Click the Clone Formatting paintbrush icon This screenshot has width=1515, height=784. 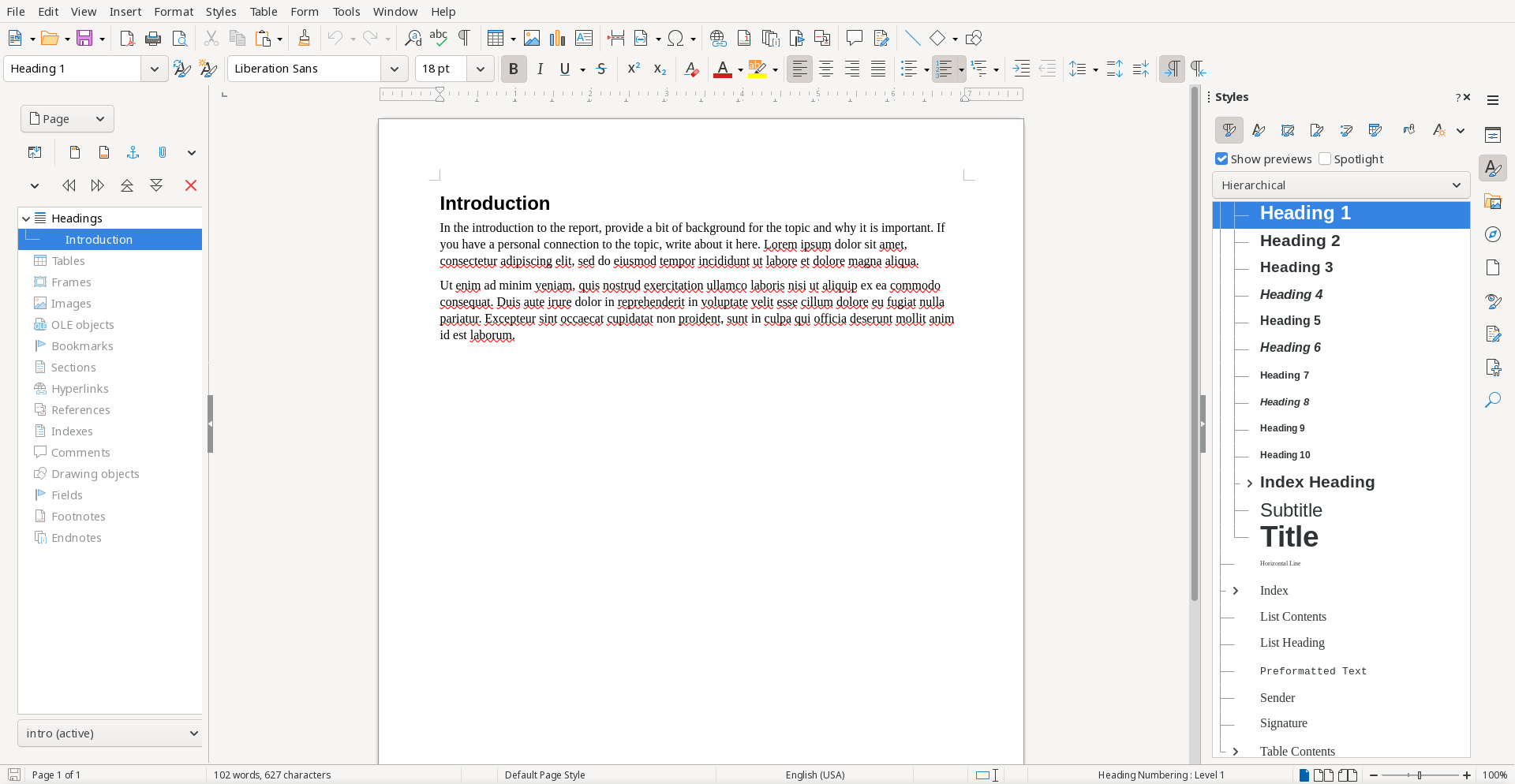(304, 38)
